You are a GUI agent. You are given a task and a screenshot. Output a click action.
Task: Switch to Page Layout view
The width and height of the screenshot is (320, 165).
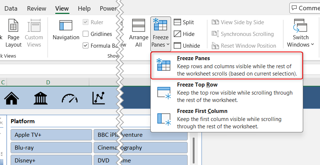point(14,33)
